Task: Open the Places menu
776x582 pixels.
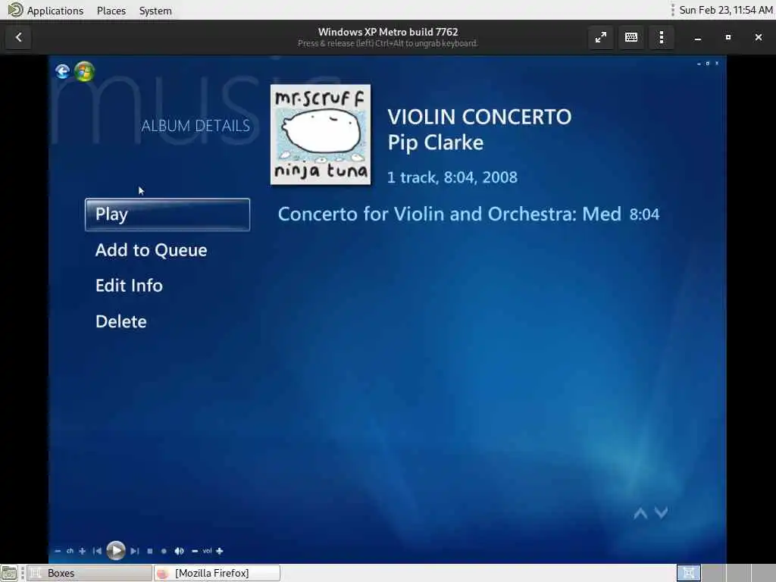Action: pos(111,11)
